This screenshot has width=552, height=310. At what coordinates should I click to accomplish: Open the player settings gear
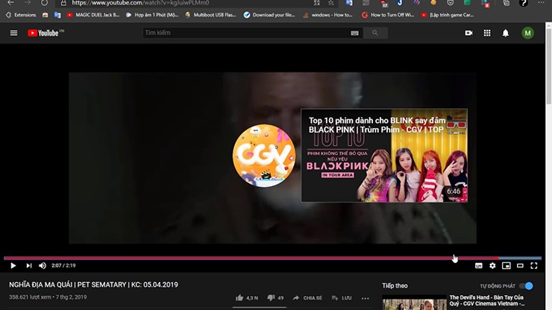click(x=492, y=266)
